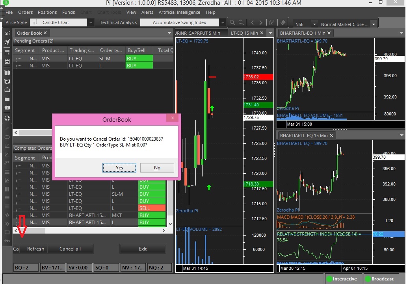Open the Funds menu
Screen dimensions: 407x284
[69, 12]
